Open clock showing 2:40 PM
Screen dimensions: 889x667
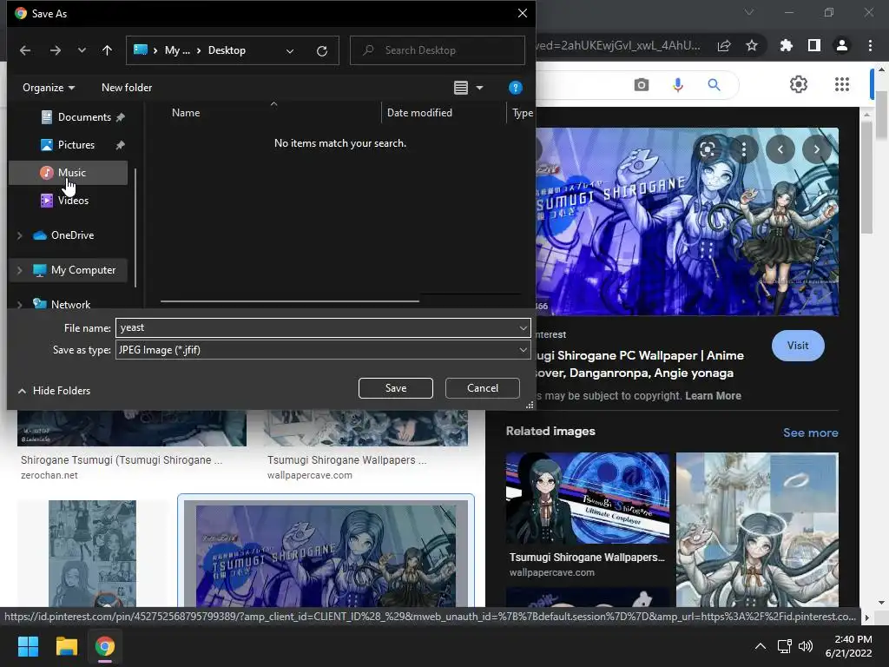pyautogui.click(x=848, y=646)
